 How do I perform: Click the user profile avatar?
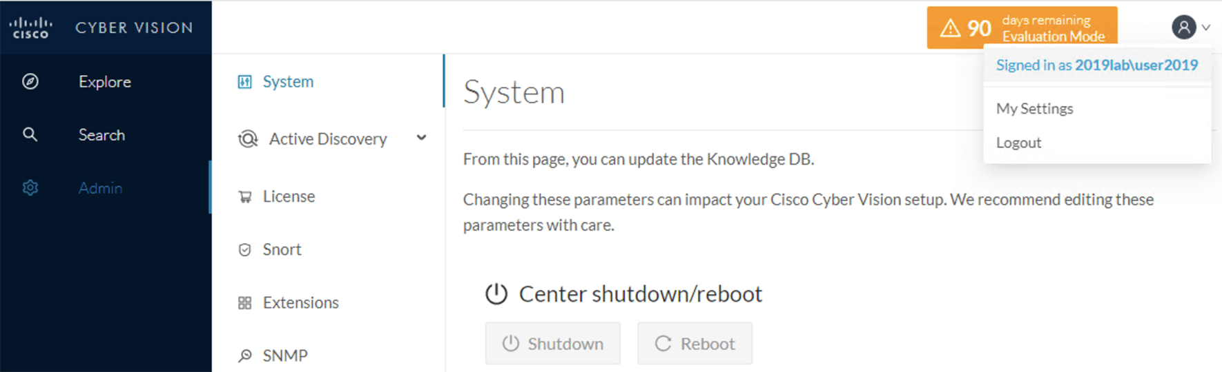[1184, 28]
